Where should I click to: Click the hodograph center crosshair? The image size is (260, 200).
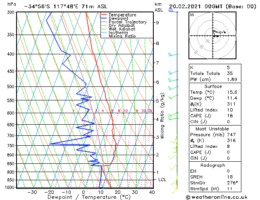click(x=213, y=35)
